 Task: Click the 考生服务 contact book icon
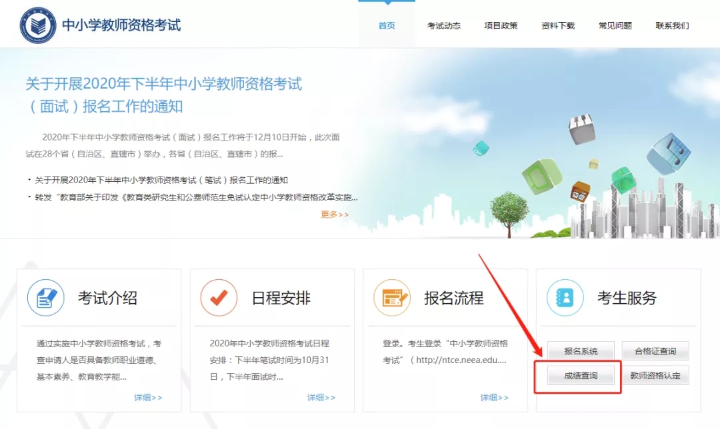click(x=565, y=297)
